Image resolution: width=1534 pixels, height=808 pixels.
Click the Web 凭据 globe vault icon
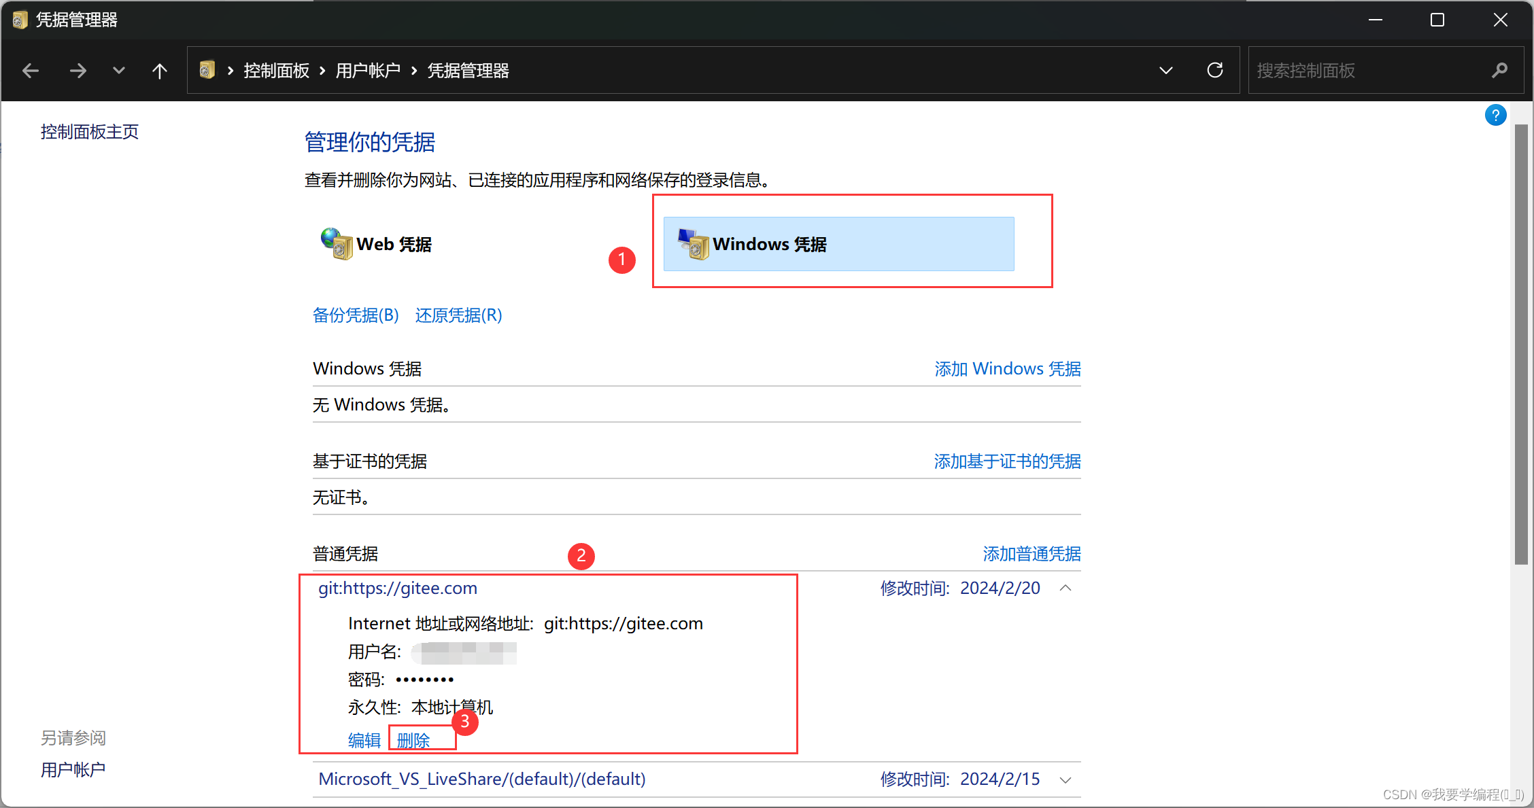tap(337, 244)
